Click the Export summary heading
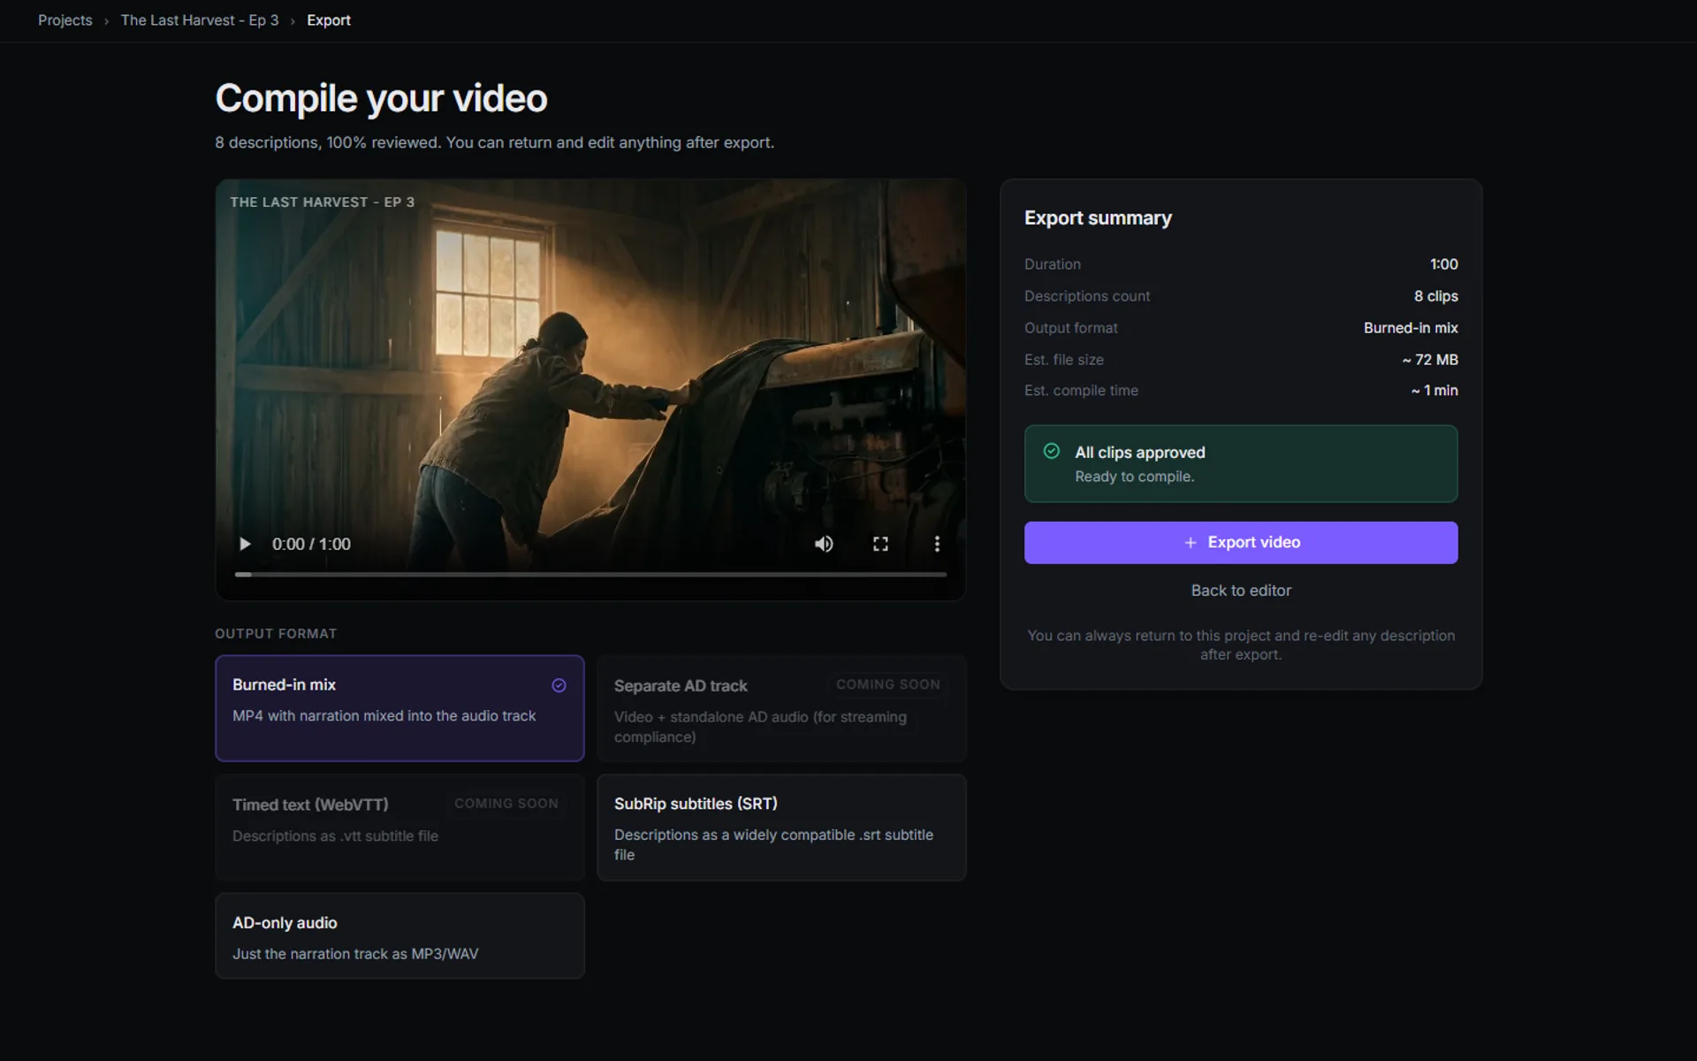Image resolution: width=1697 pixels, height=1061 pixels. click(x=1098, y=218)
